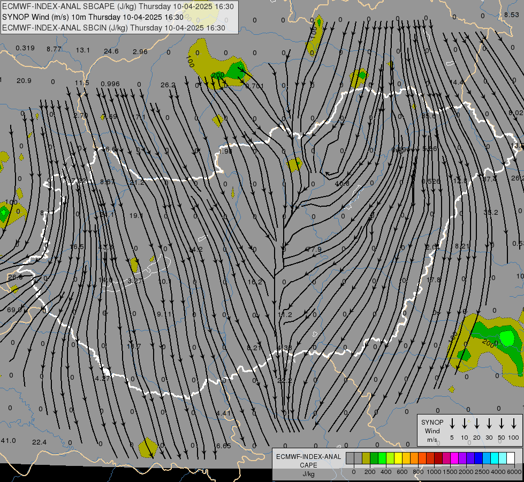
Task: Click the map value 4.41
Action: coord(223,413)
